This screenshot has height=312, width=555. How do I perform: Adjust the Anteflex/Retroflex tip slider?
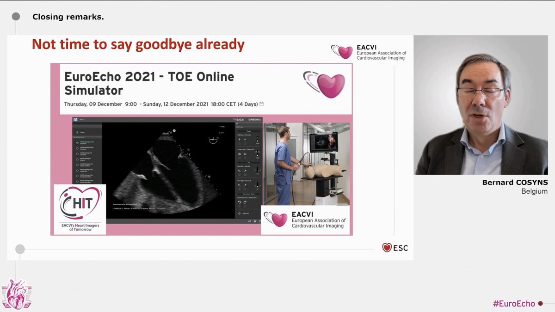tap(257, 170)
